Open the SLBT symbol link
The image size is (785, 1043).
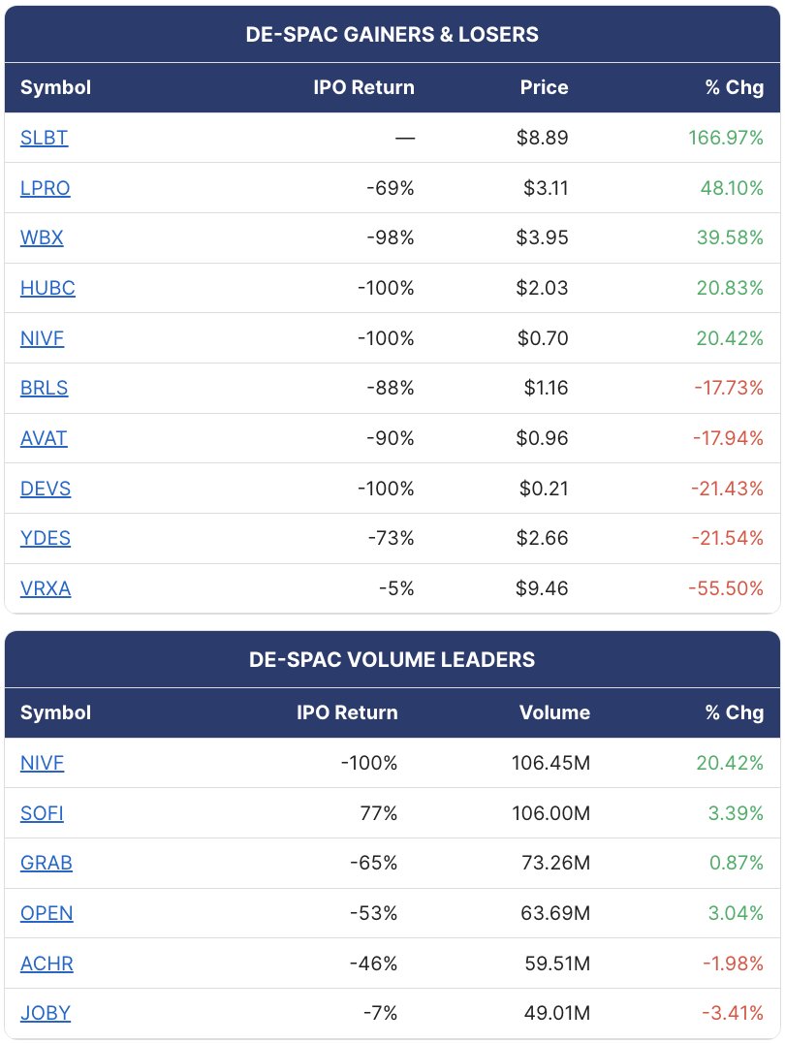point(44,138)
